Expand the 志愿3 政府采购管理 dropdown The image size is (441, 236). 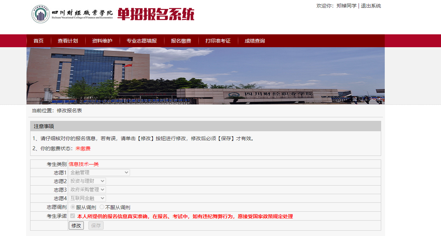point(87,190)
